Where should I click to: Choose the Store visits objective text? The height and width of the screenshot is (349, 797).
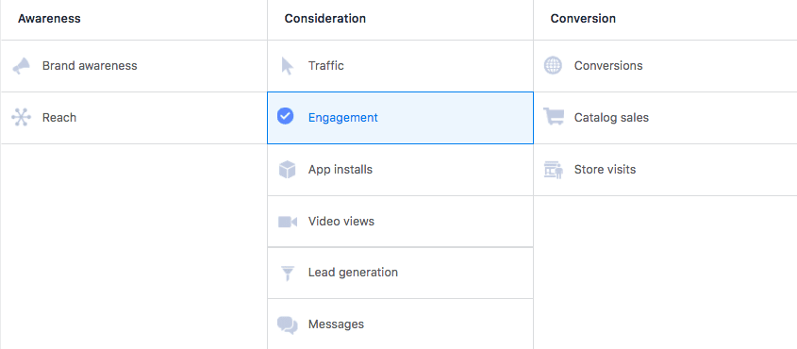tap(605, 169)
